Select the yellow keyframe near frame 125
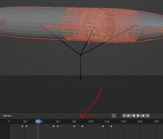 click(111, 126)
